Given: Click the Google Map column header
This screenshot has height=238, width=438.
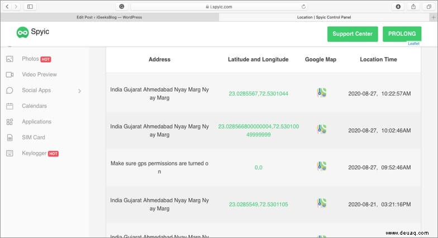Looking at the screenshot, I should point(321,59).
